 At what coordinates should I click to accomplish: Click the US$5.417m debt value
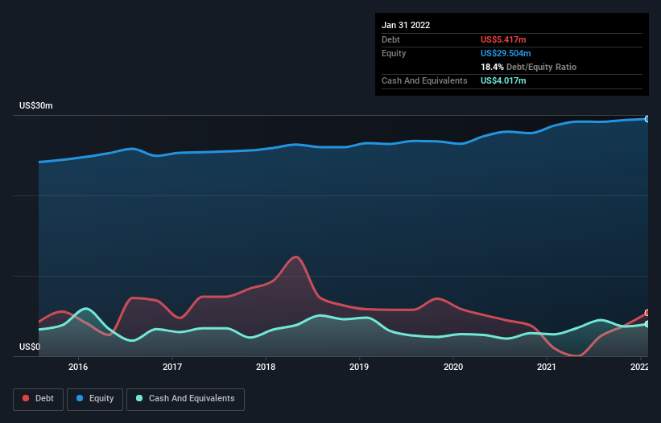[503, 39]
